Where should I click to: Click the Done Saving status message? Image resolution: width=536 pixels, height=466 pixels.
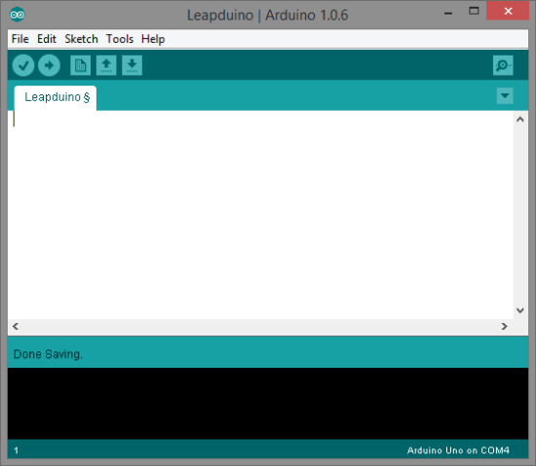click(48, 354)
